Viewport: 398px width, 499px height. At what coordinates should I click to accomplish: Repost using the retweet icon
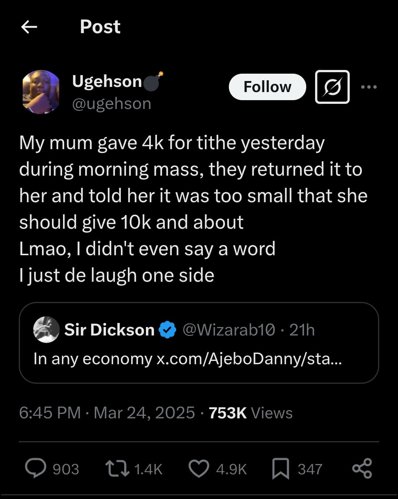tap(117, 468)
